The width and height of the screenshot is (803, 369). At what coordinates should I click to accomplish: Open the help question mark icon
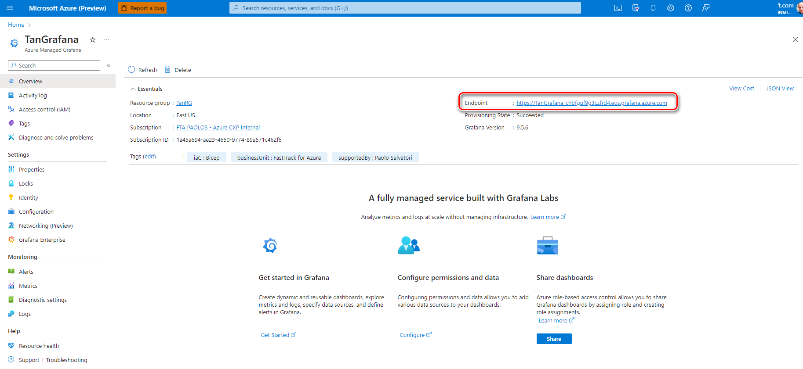(x=688, y=8)
